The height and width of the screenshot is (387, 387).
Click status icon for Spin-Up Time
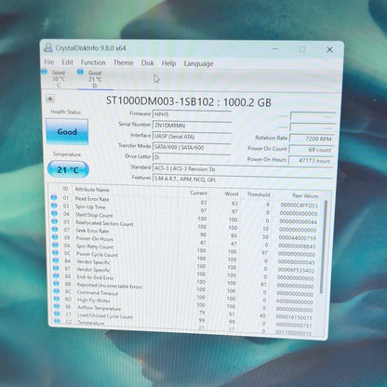click(x=54, y=206)
